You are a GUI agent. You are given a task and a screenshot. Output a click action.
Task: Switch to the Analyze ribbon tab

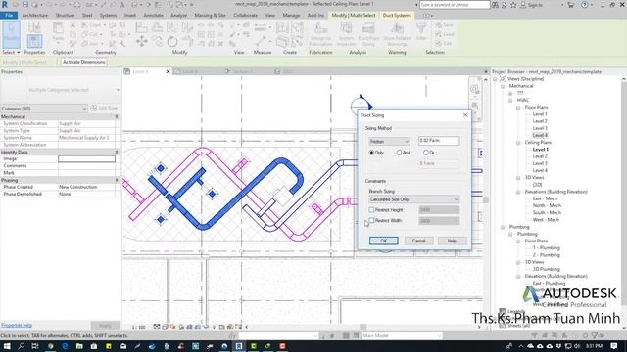tap(178, 16)
